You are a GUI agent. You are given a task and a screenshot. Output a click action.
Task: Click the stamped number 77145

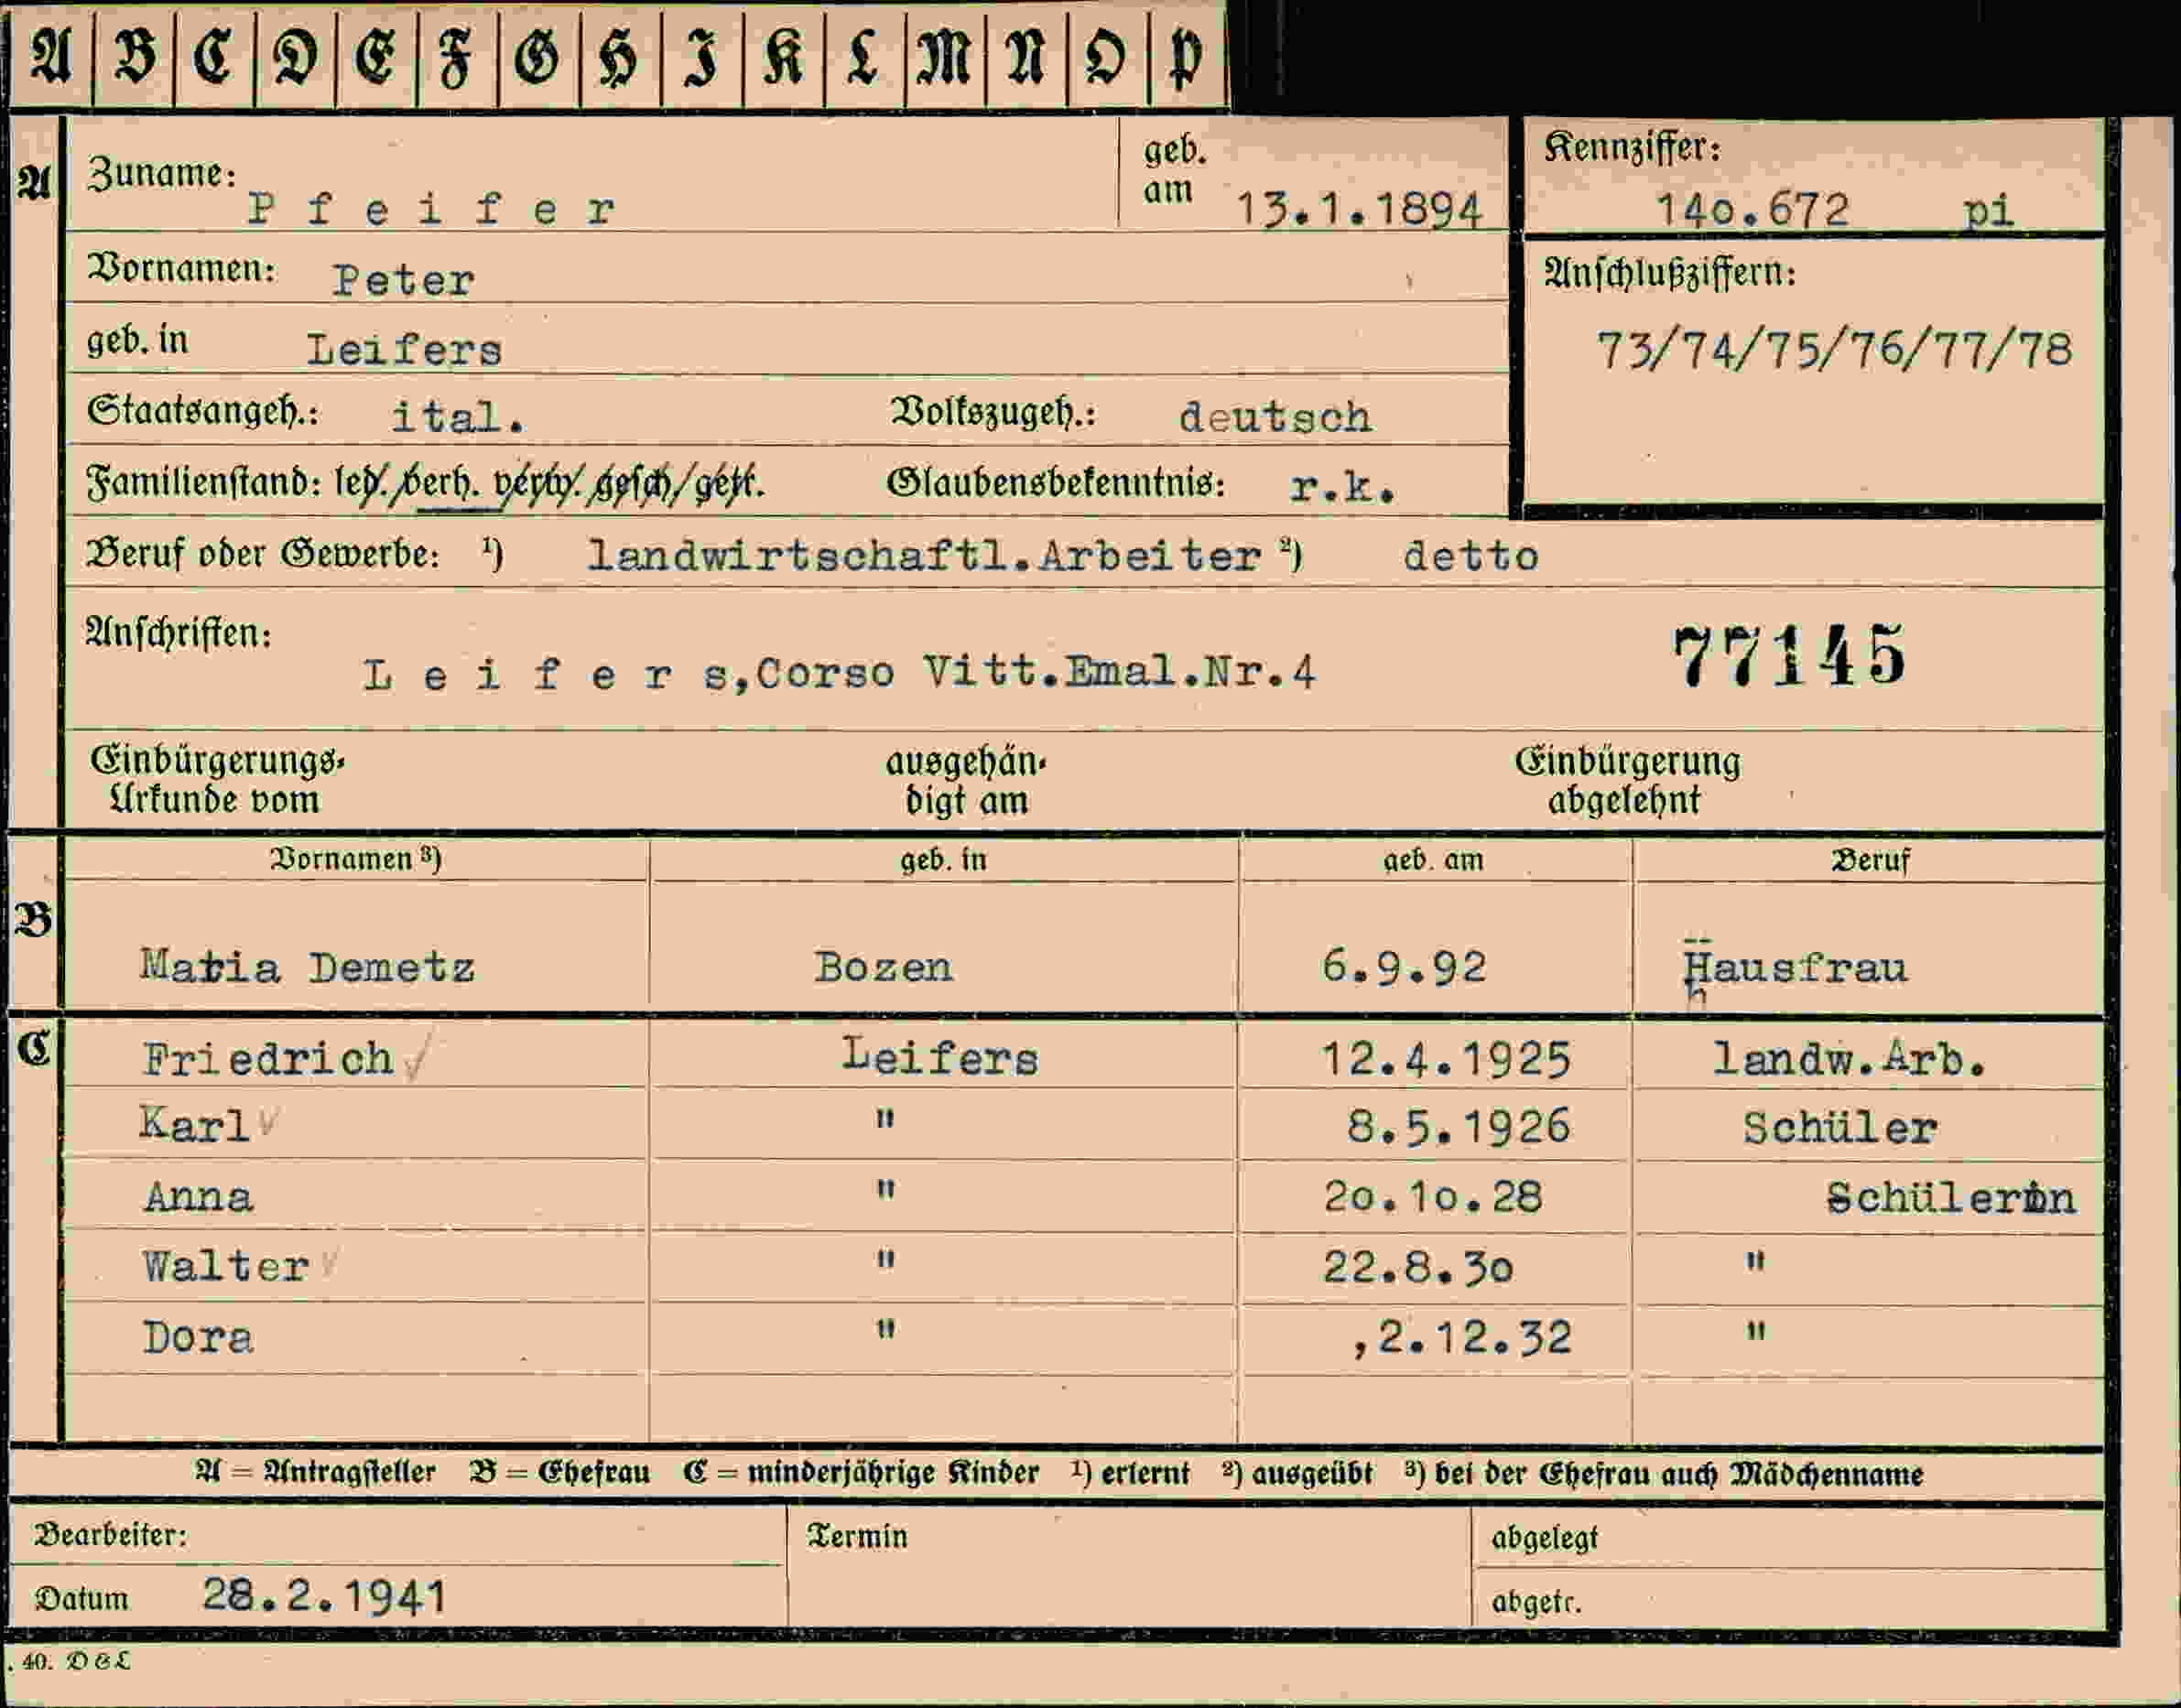pos(1790,656)
